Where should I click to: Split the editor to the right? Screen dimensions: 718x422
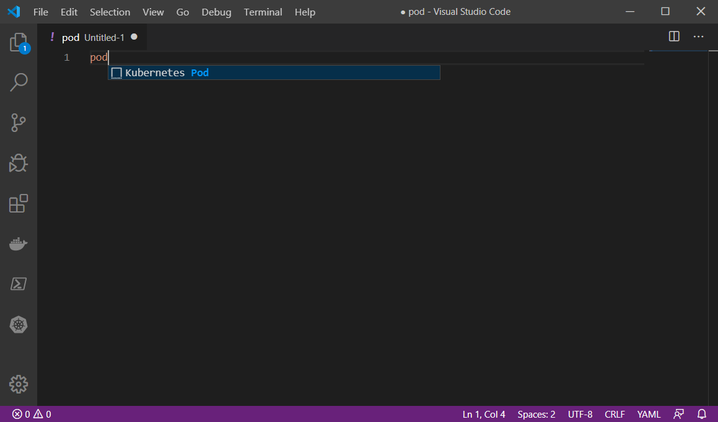[674, 36]
